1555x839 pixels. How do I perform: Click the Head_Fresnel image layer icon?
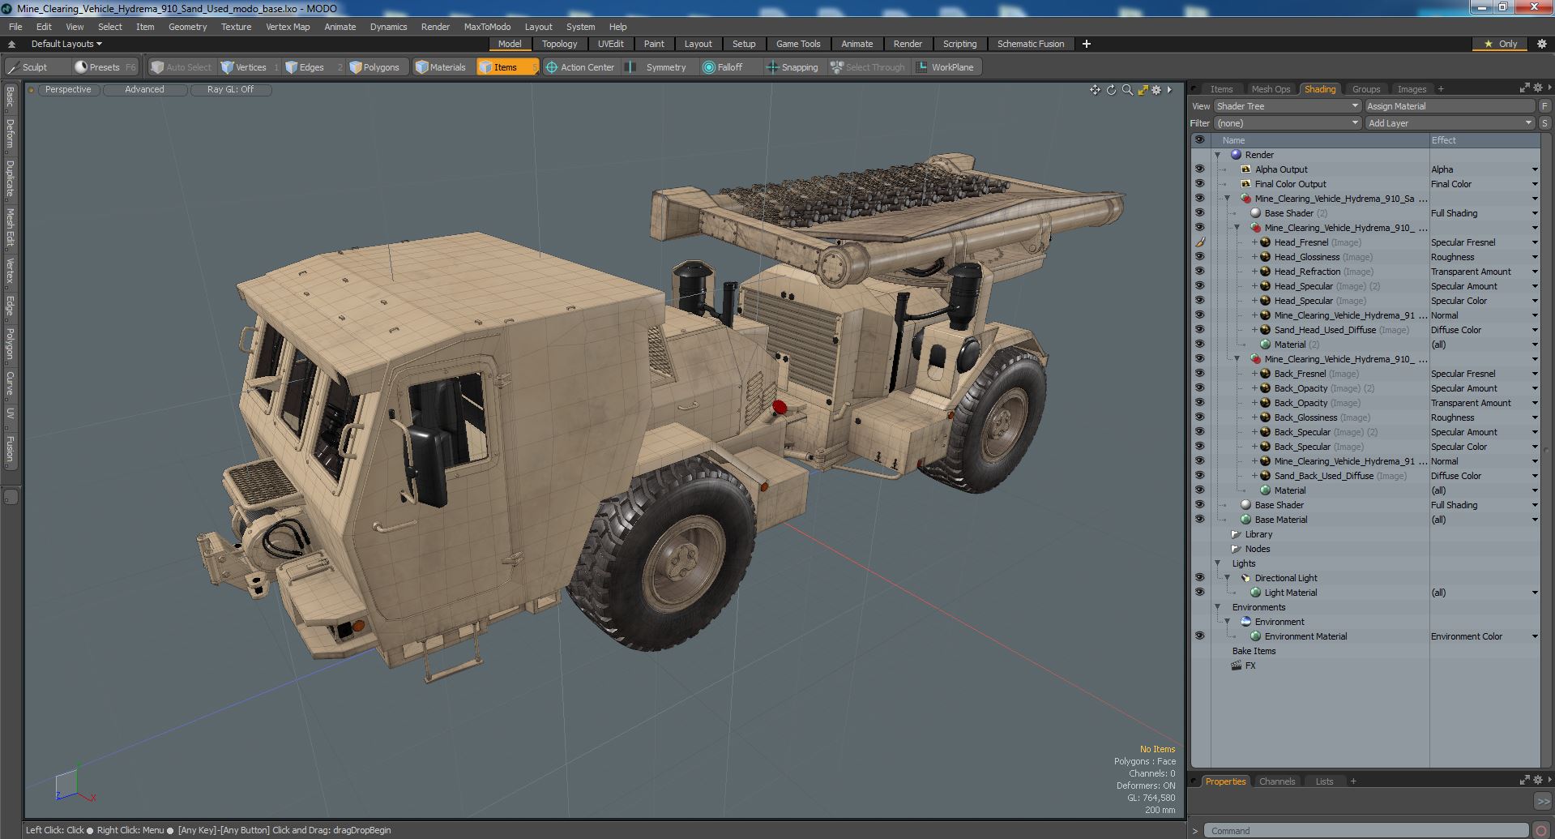tap(1265, 242)
